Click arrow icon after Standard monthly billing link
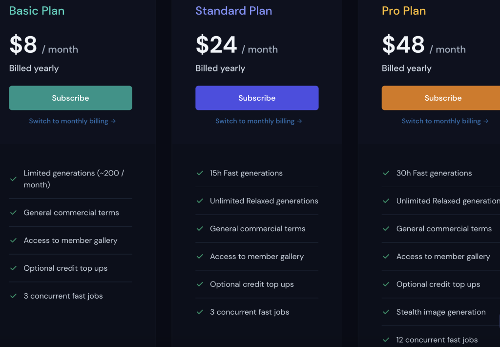The width and height of the screenshot is (500, 347). [x=299, y=121]
